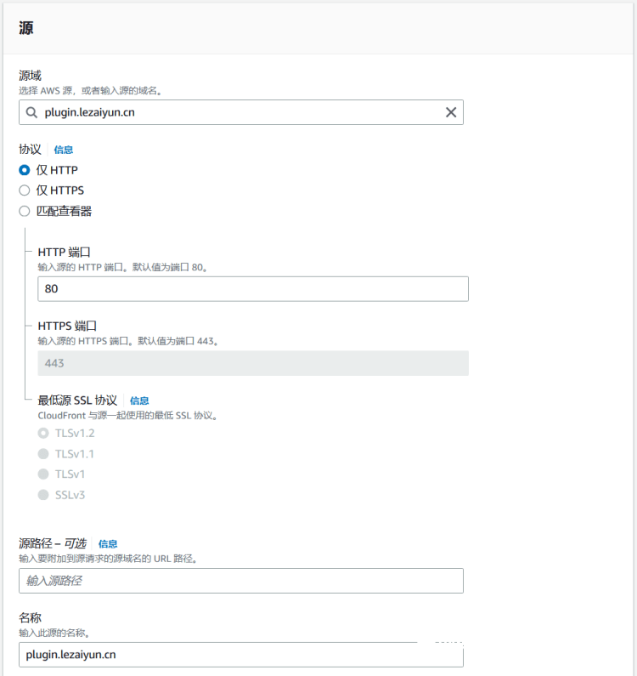Choose the TLSv1 radio option

[x=43, y=474]
